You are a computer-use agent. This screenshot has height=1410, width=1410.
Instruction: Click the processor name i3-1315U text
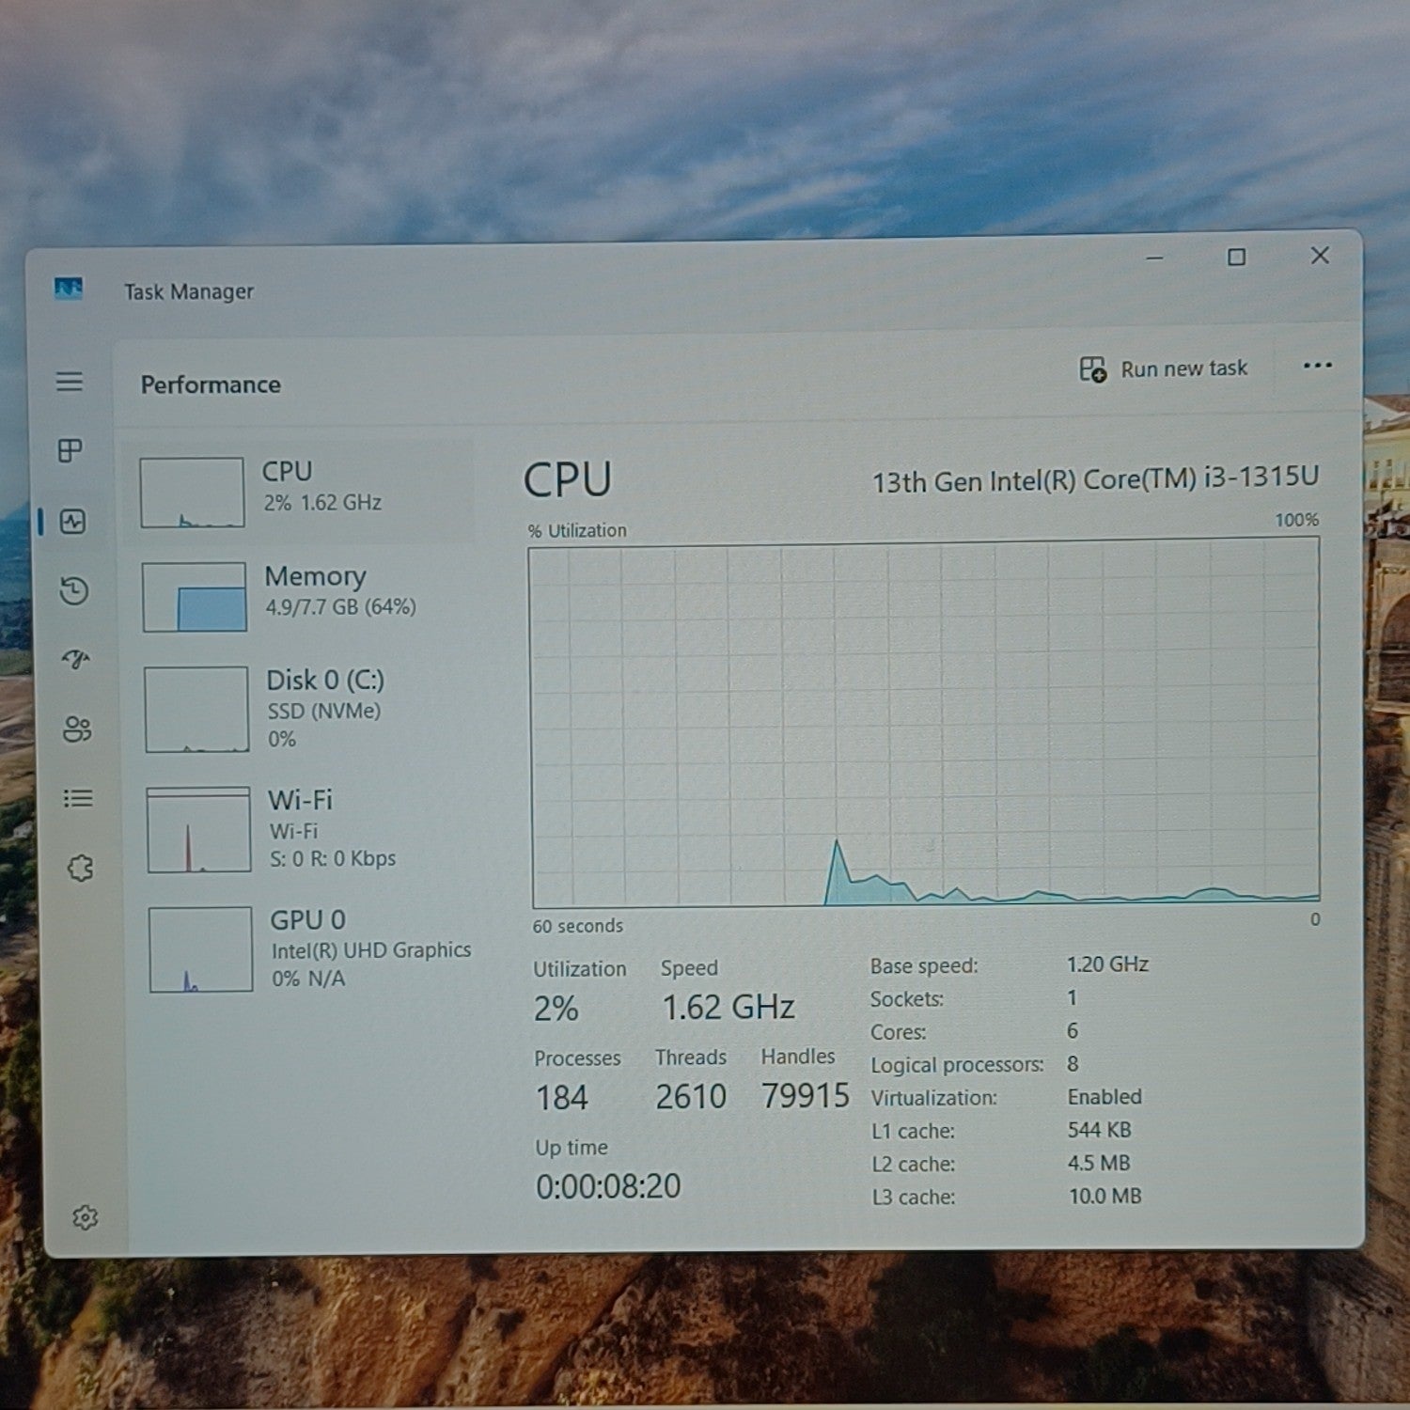[1095, 480]
